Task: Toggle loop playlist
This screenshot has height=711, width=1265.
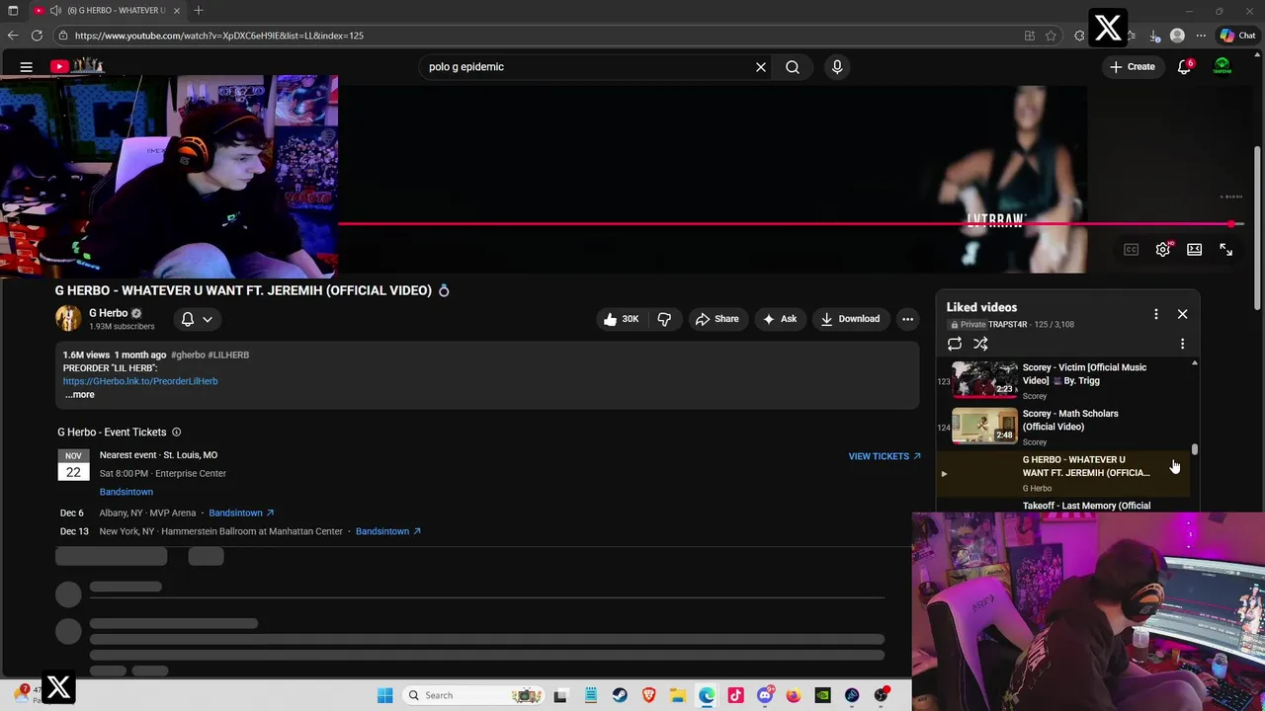Action: (955, 344)
